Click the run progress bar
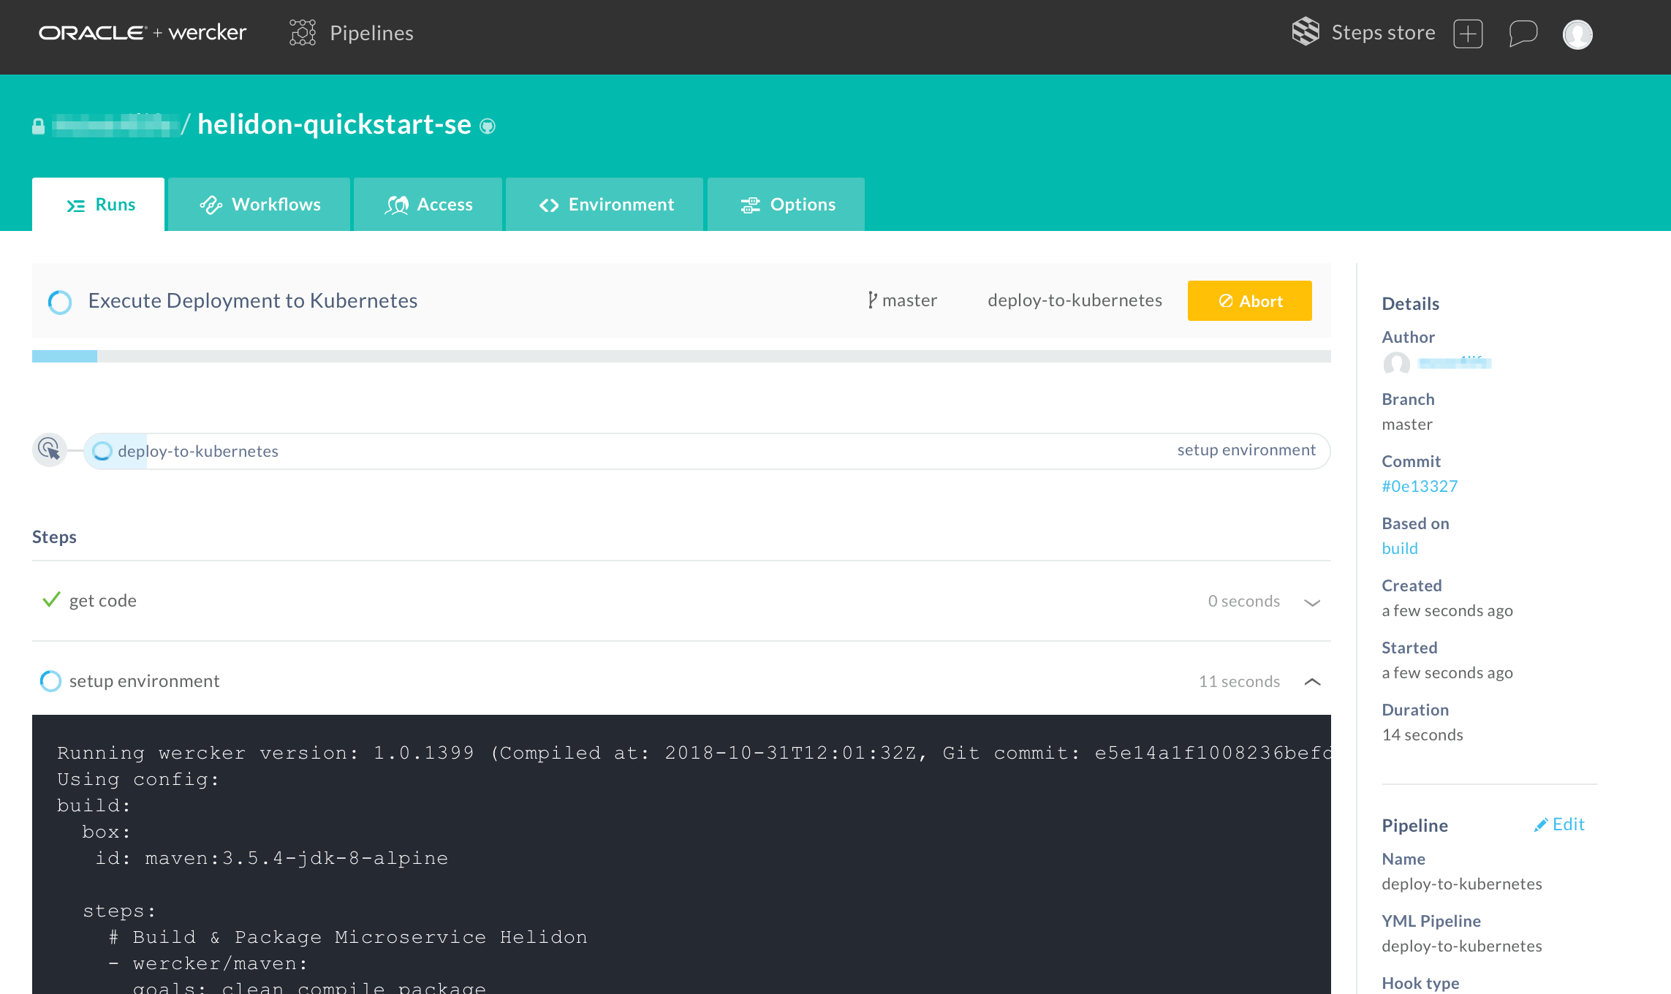Viewport: 1671px width, 994px height. click(x=680, y=356)
